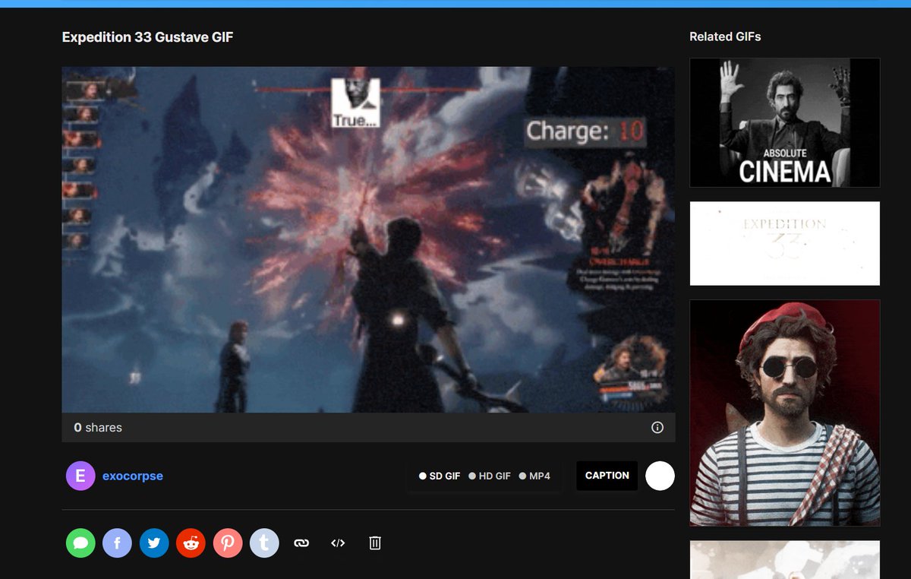
Task: Share GIF on Facebook
Action: (x=118, y=543)
